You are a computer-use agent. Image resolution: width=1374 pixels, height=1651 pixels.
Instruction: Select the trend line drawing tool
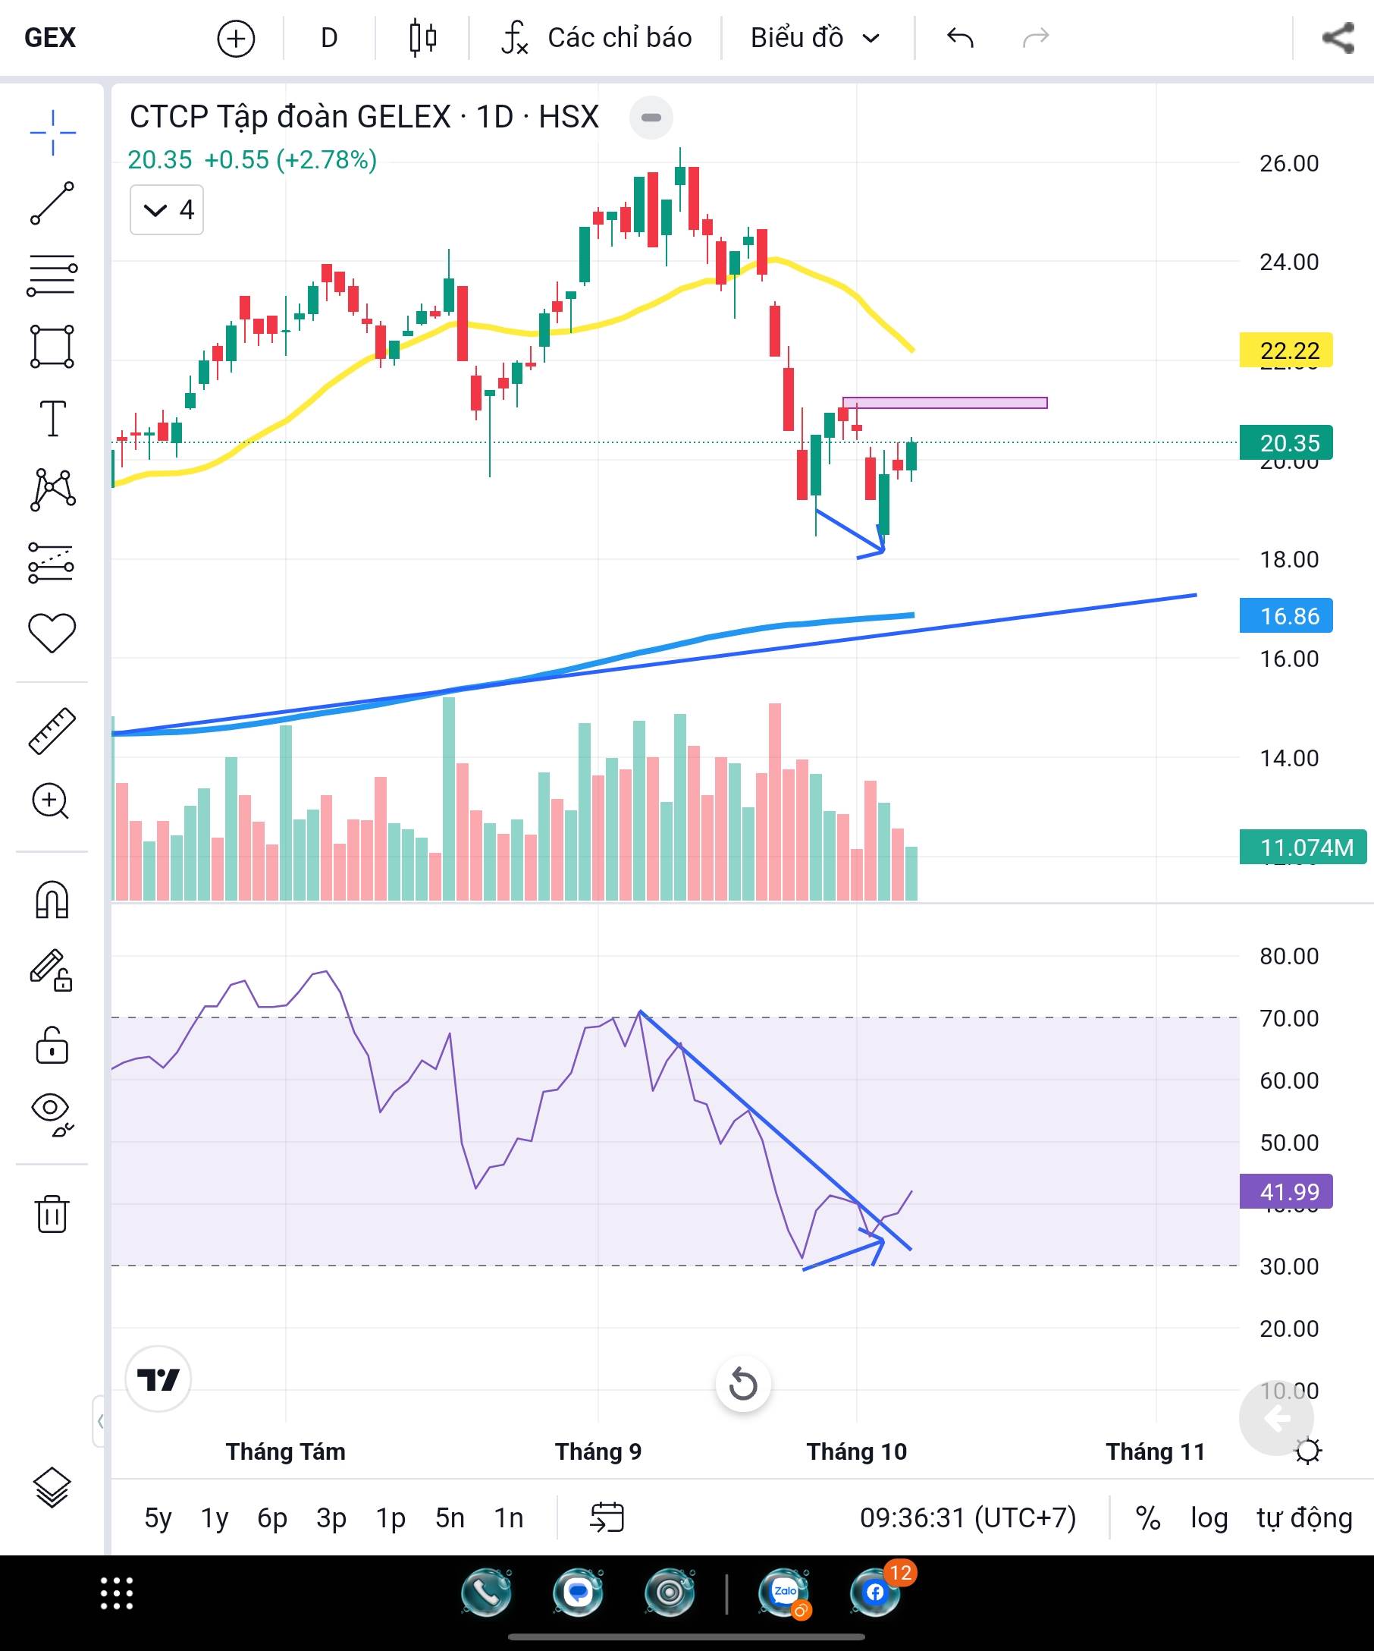(x=52, y=203)
